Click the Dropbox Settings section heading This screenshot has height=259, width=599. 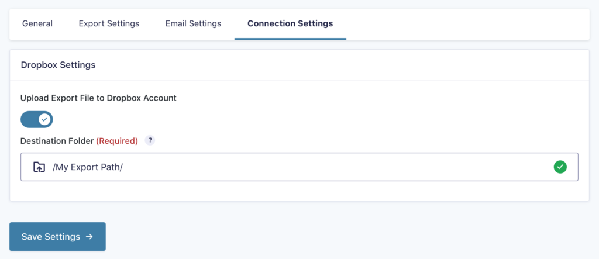(58, 65)
